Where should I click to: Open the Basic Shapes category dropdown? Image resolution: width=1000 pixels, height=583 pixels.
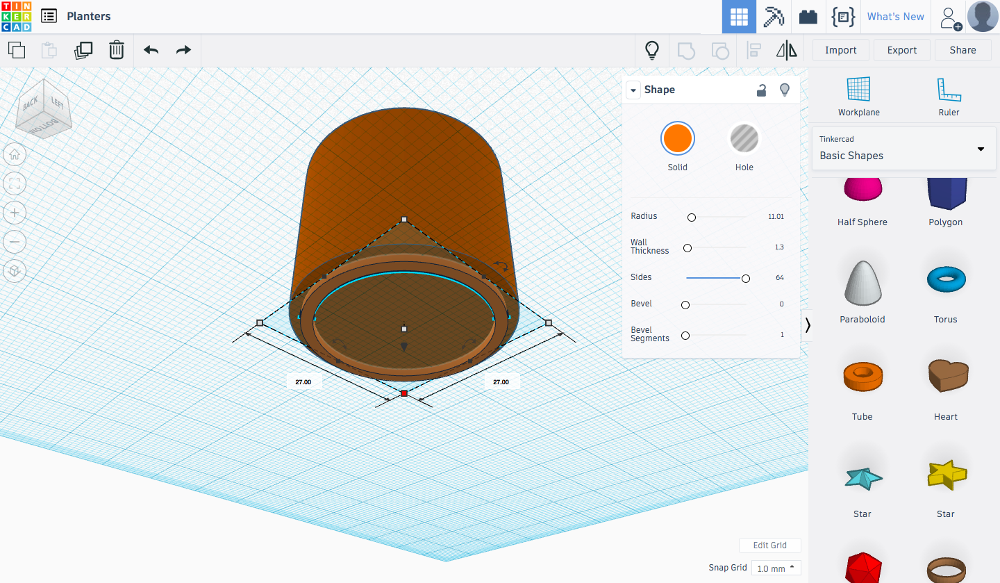pos(903,148)
